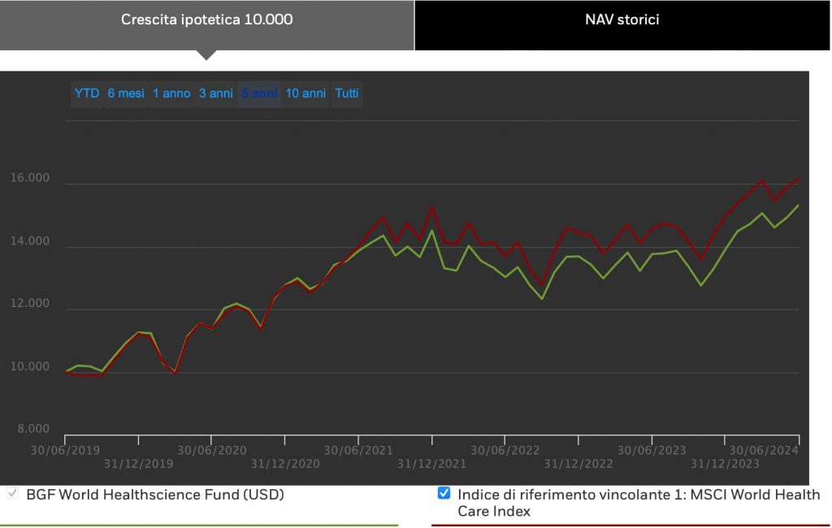The image size is (832, 528).
Task: Click the red legend line under MSCI index
Action: coord(630,525)
